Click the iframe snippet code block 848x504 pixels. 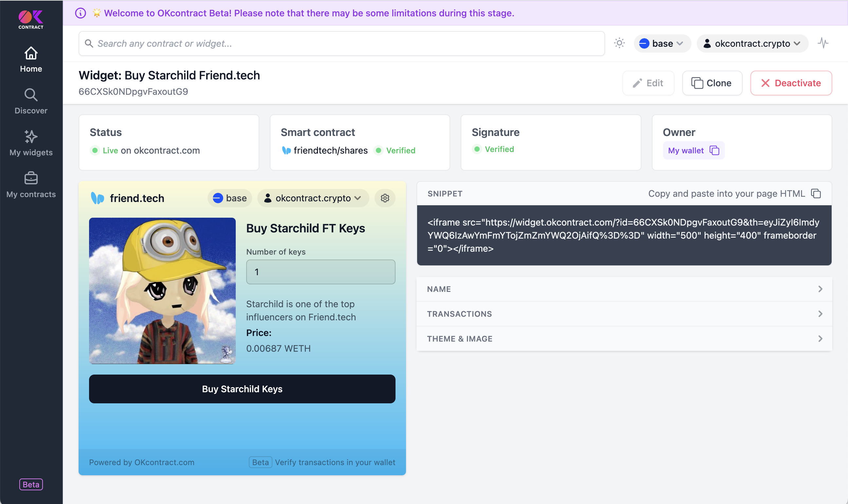point(624,235)
